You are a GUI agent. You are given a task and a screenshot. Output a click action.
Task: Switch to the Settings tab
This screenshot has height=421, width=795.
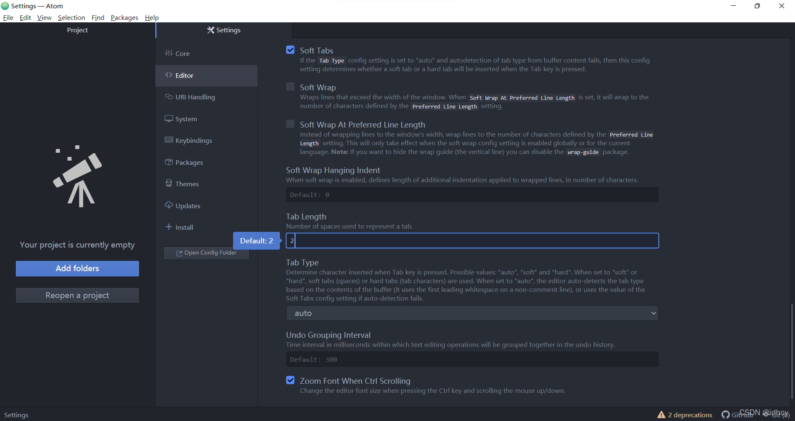(x=224, y=30)
